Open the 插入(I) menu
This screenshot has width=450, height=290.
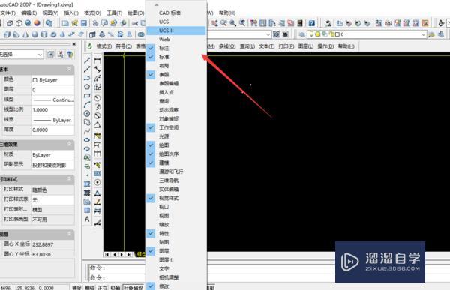tap(71, 13)
